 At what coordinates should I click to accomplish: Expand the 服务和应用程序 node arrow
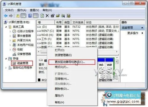click(x=6, y=68)
